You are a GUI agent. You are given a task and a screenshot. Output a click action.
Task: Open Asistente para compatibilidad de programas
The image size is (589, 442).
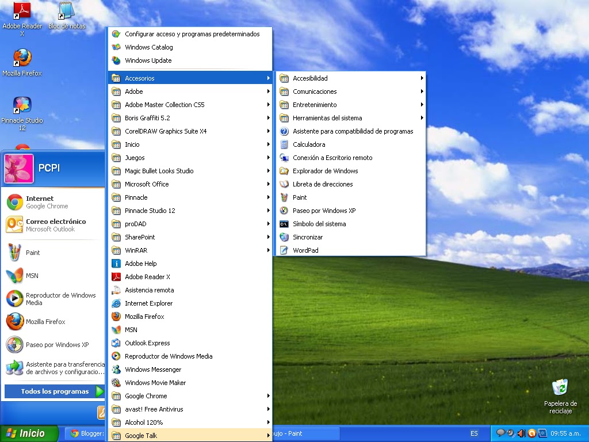point(351,131)
